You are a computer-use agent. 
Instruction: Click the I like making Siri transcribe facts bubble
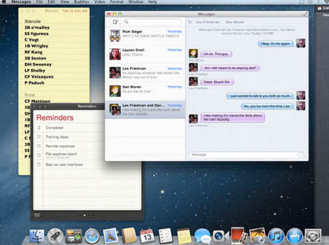coord(232,118)
